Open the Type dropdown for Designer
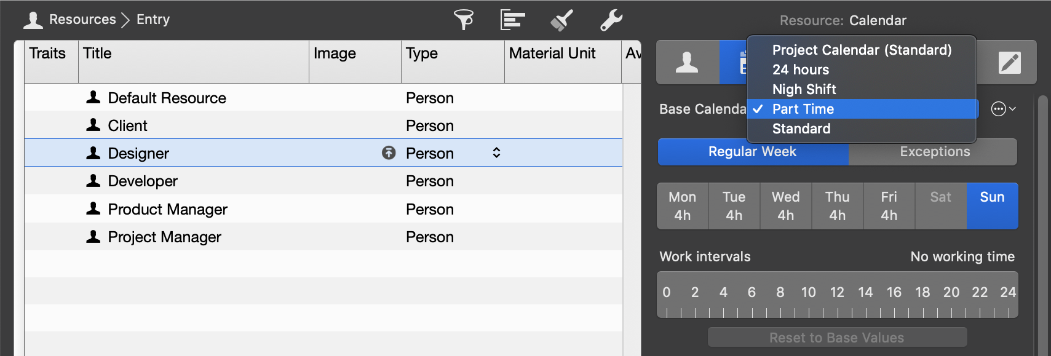 pos(496,153)
